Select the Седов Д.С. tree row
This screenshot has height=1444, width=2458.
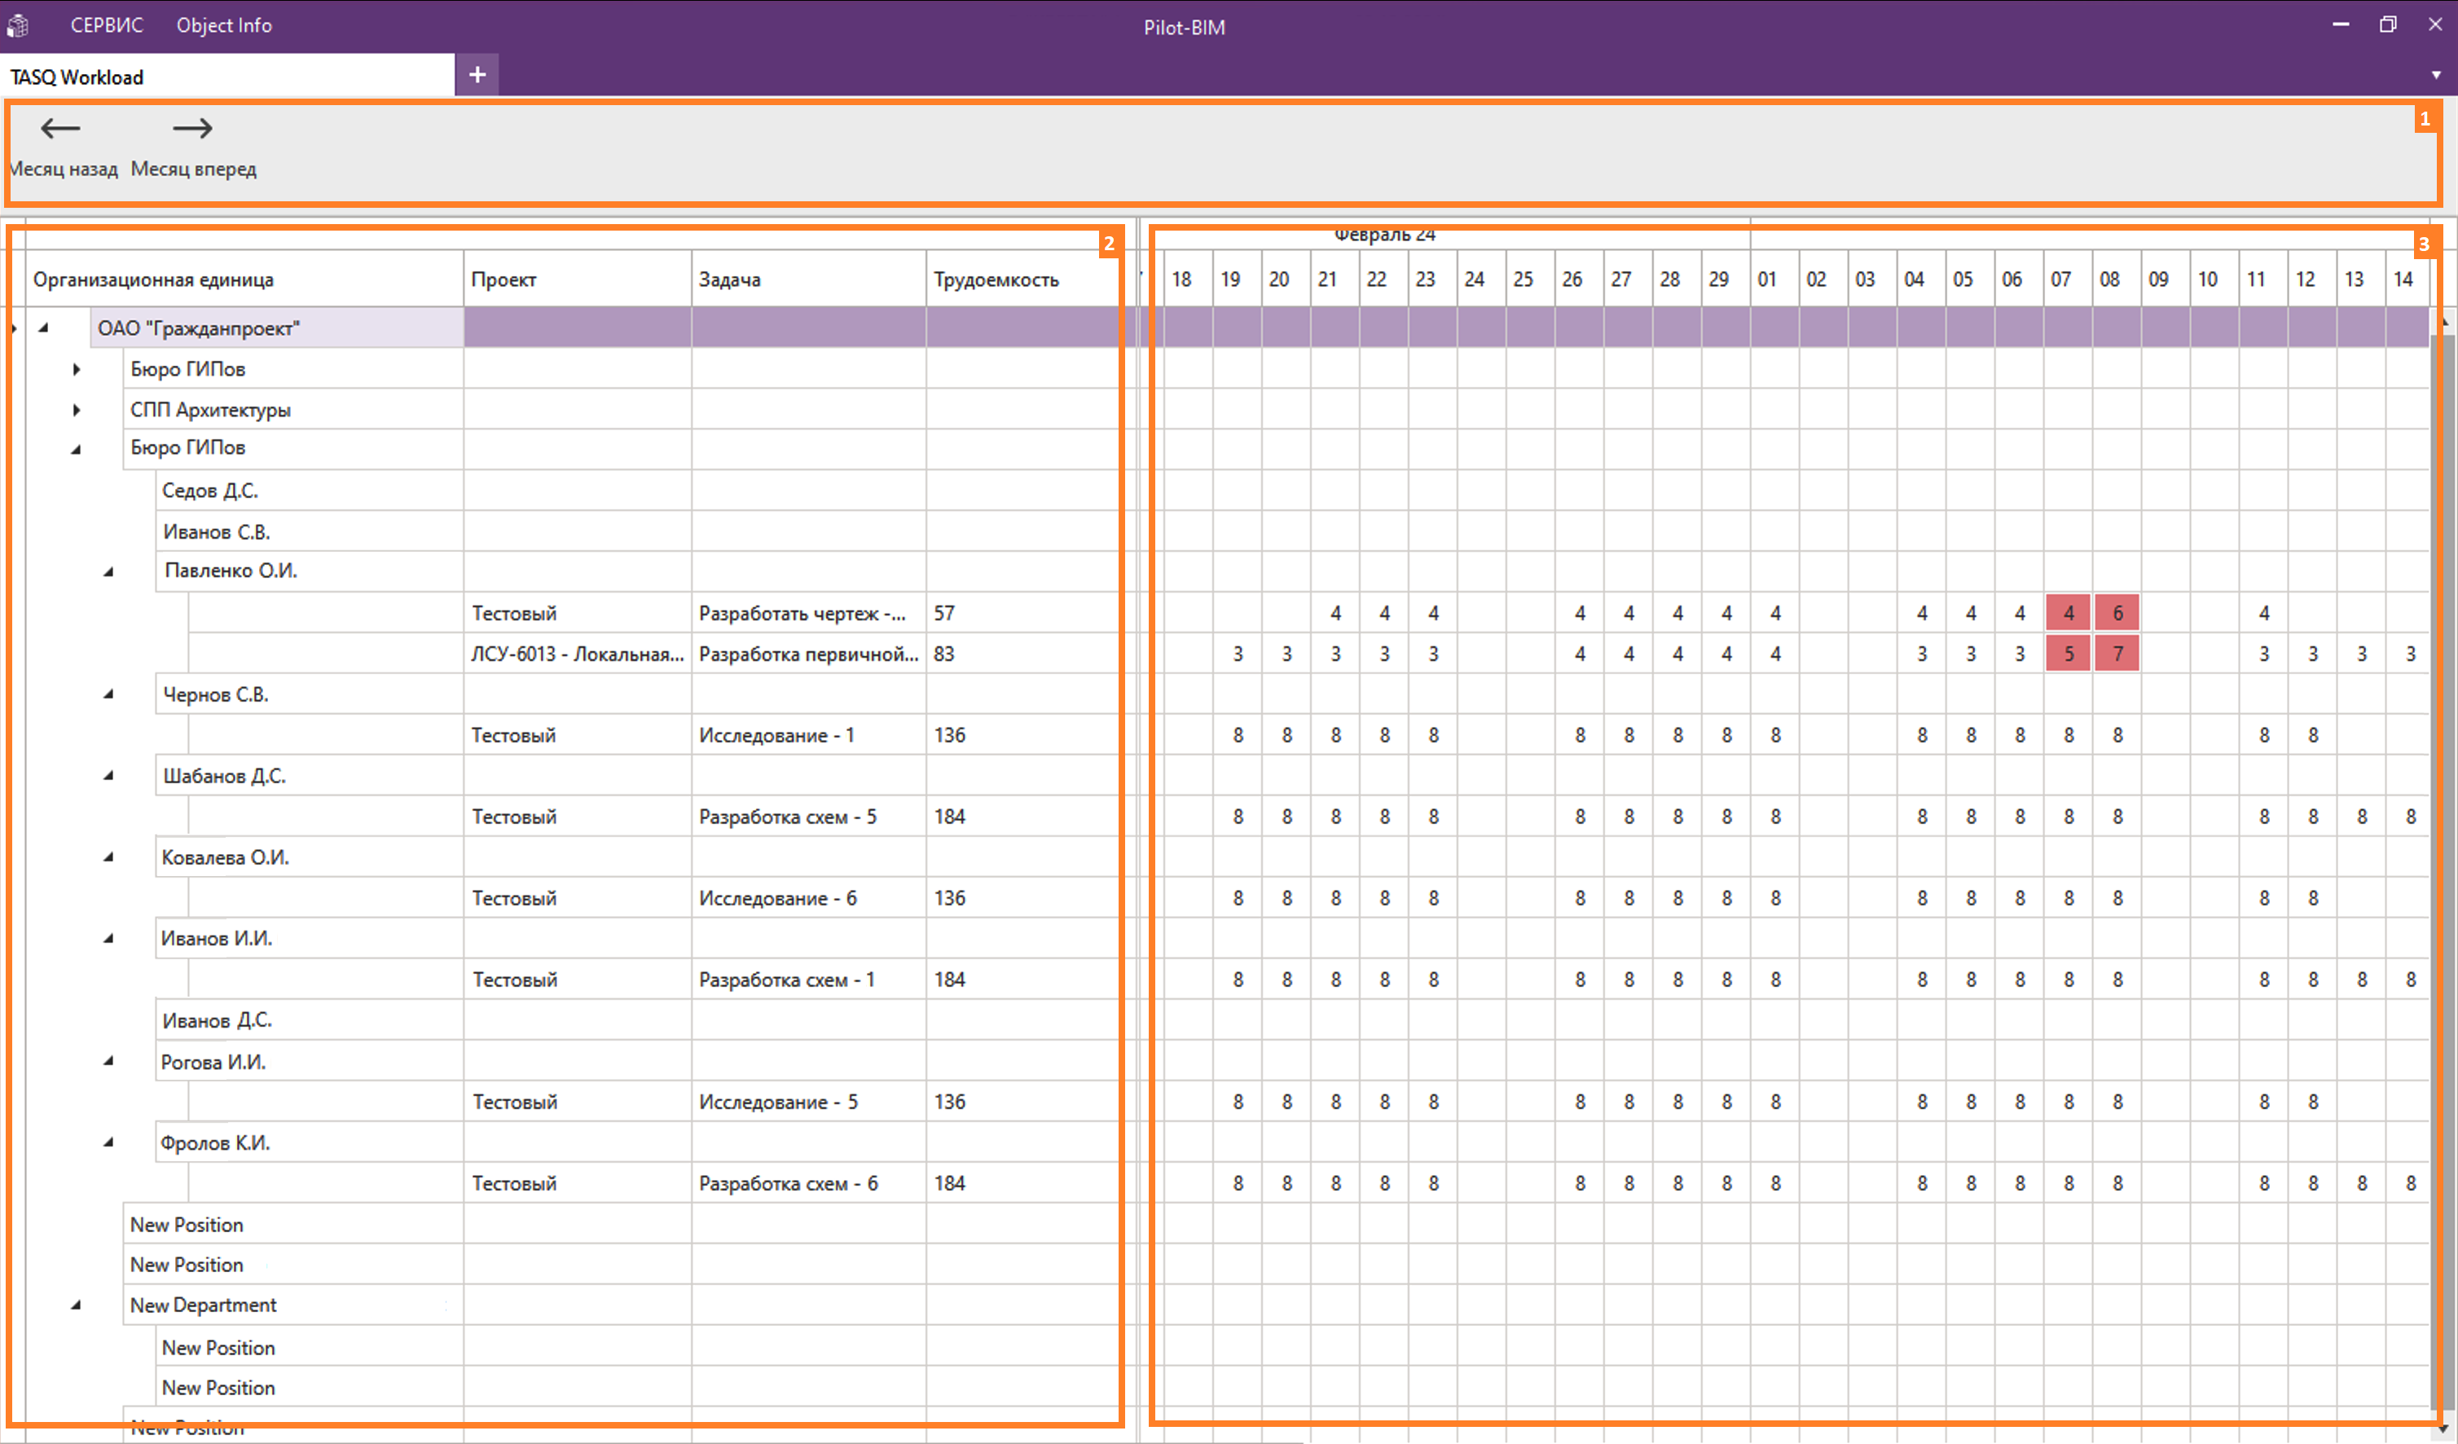pyautogui.click(x=209, y=491)
